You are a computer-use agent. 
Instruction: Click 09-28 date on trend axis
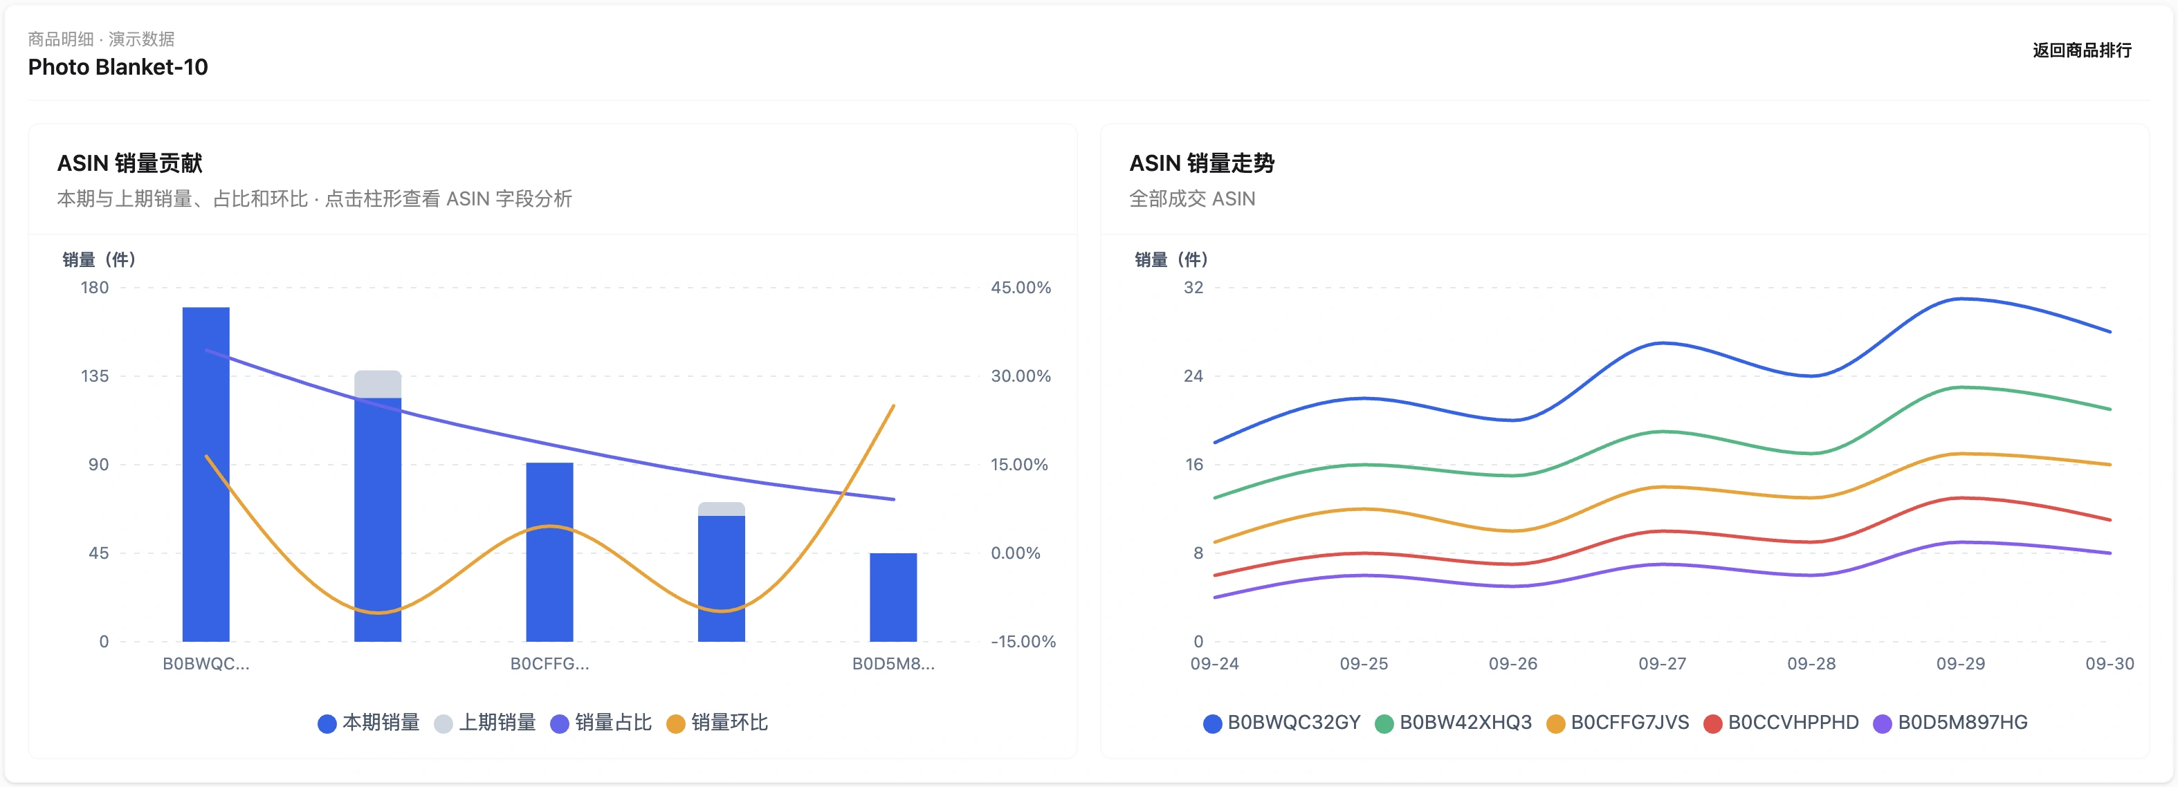pos(1811,664)
